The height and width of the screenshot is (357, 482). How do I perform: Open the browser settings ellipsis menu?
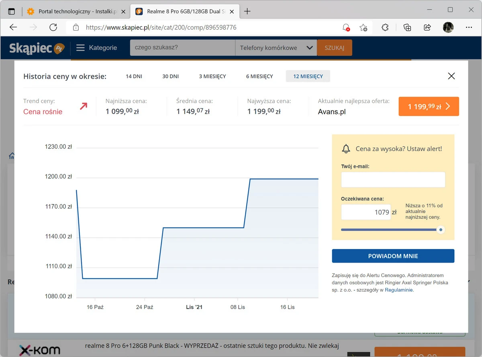pos(469,27)
